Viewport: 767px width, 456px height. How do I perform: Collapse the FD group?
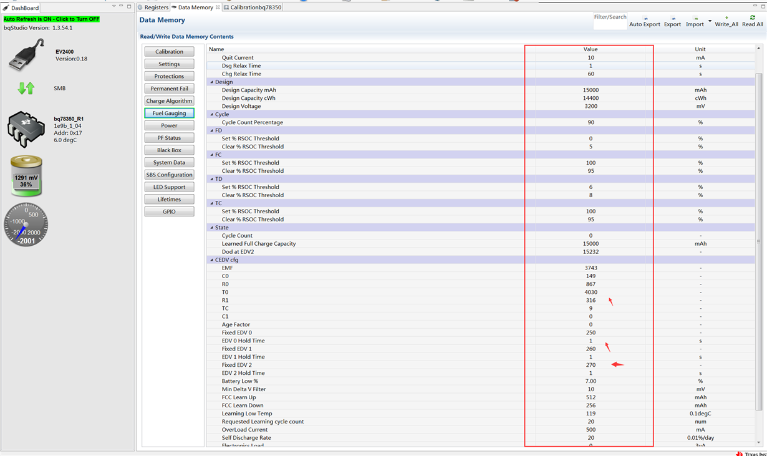211,130
